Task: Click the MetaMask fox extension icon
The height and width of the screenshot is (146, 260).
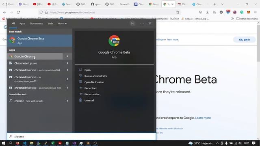Action: coord(249,12)
